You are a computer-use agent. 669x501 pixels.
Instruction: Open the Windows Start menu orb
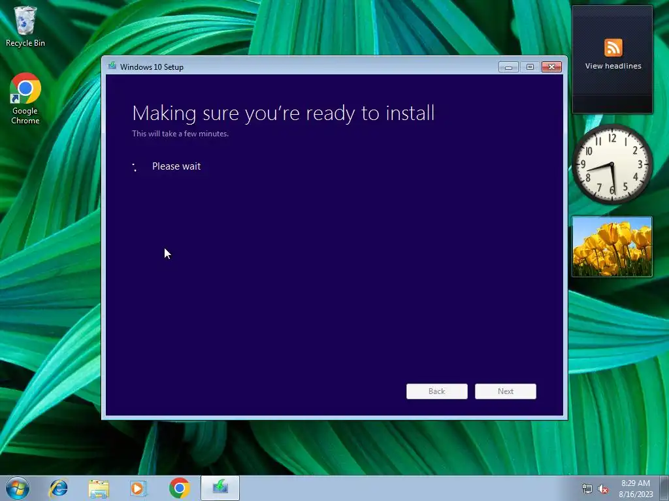tap(18, 488)
